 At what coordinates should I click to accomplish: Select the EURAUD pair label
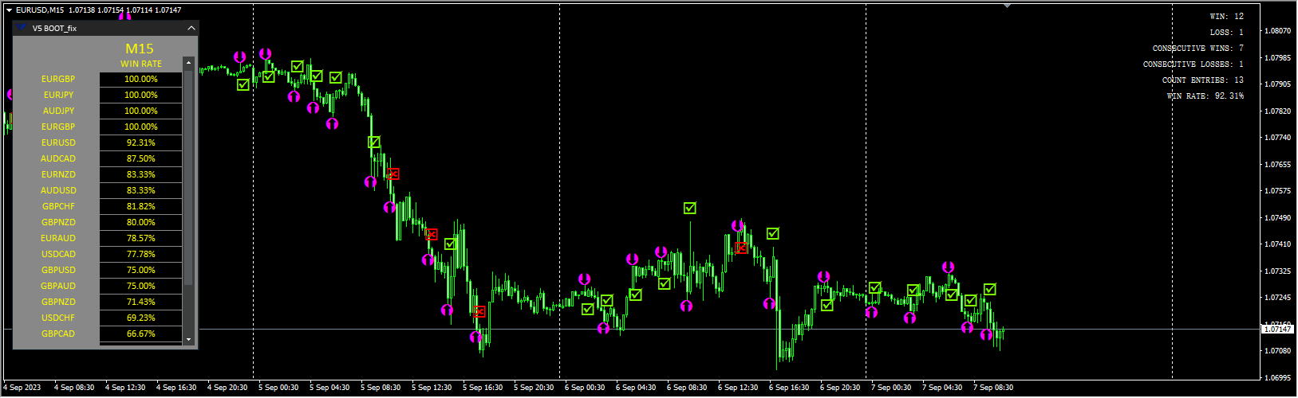pyautogui.click(x=58, y=238)
